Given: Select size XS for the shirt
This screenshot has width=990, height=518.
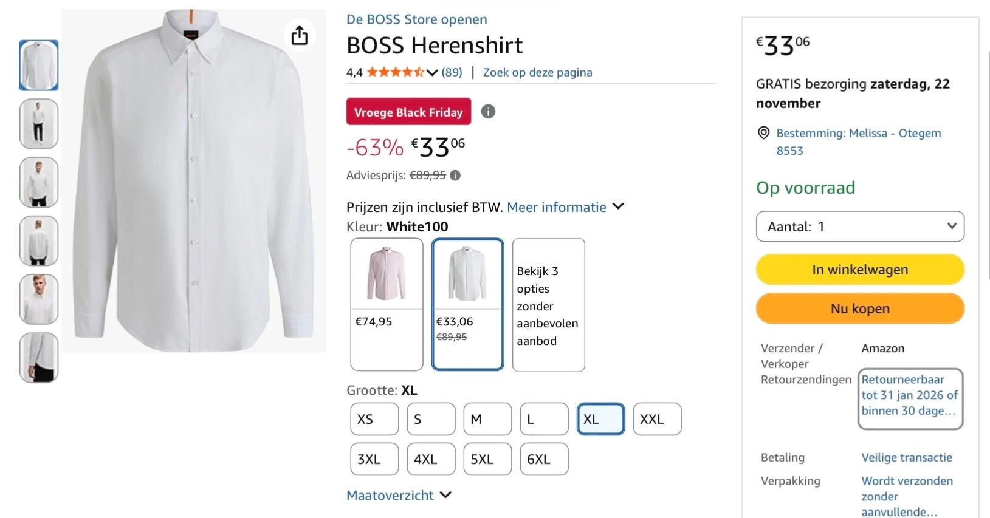Looking at the screenshot, I should click(373, 419).
